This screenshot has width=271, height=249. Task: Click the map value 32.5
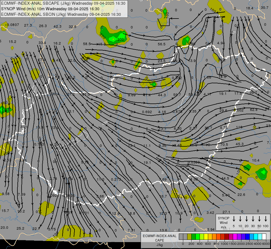pos(73,27)
